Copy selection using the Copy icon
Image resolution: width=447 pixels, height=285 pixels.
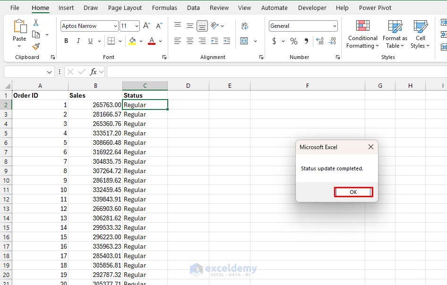[36, 35]
